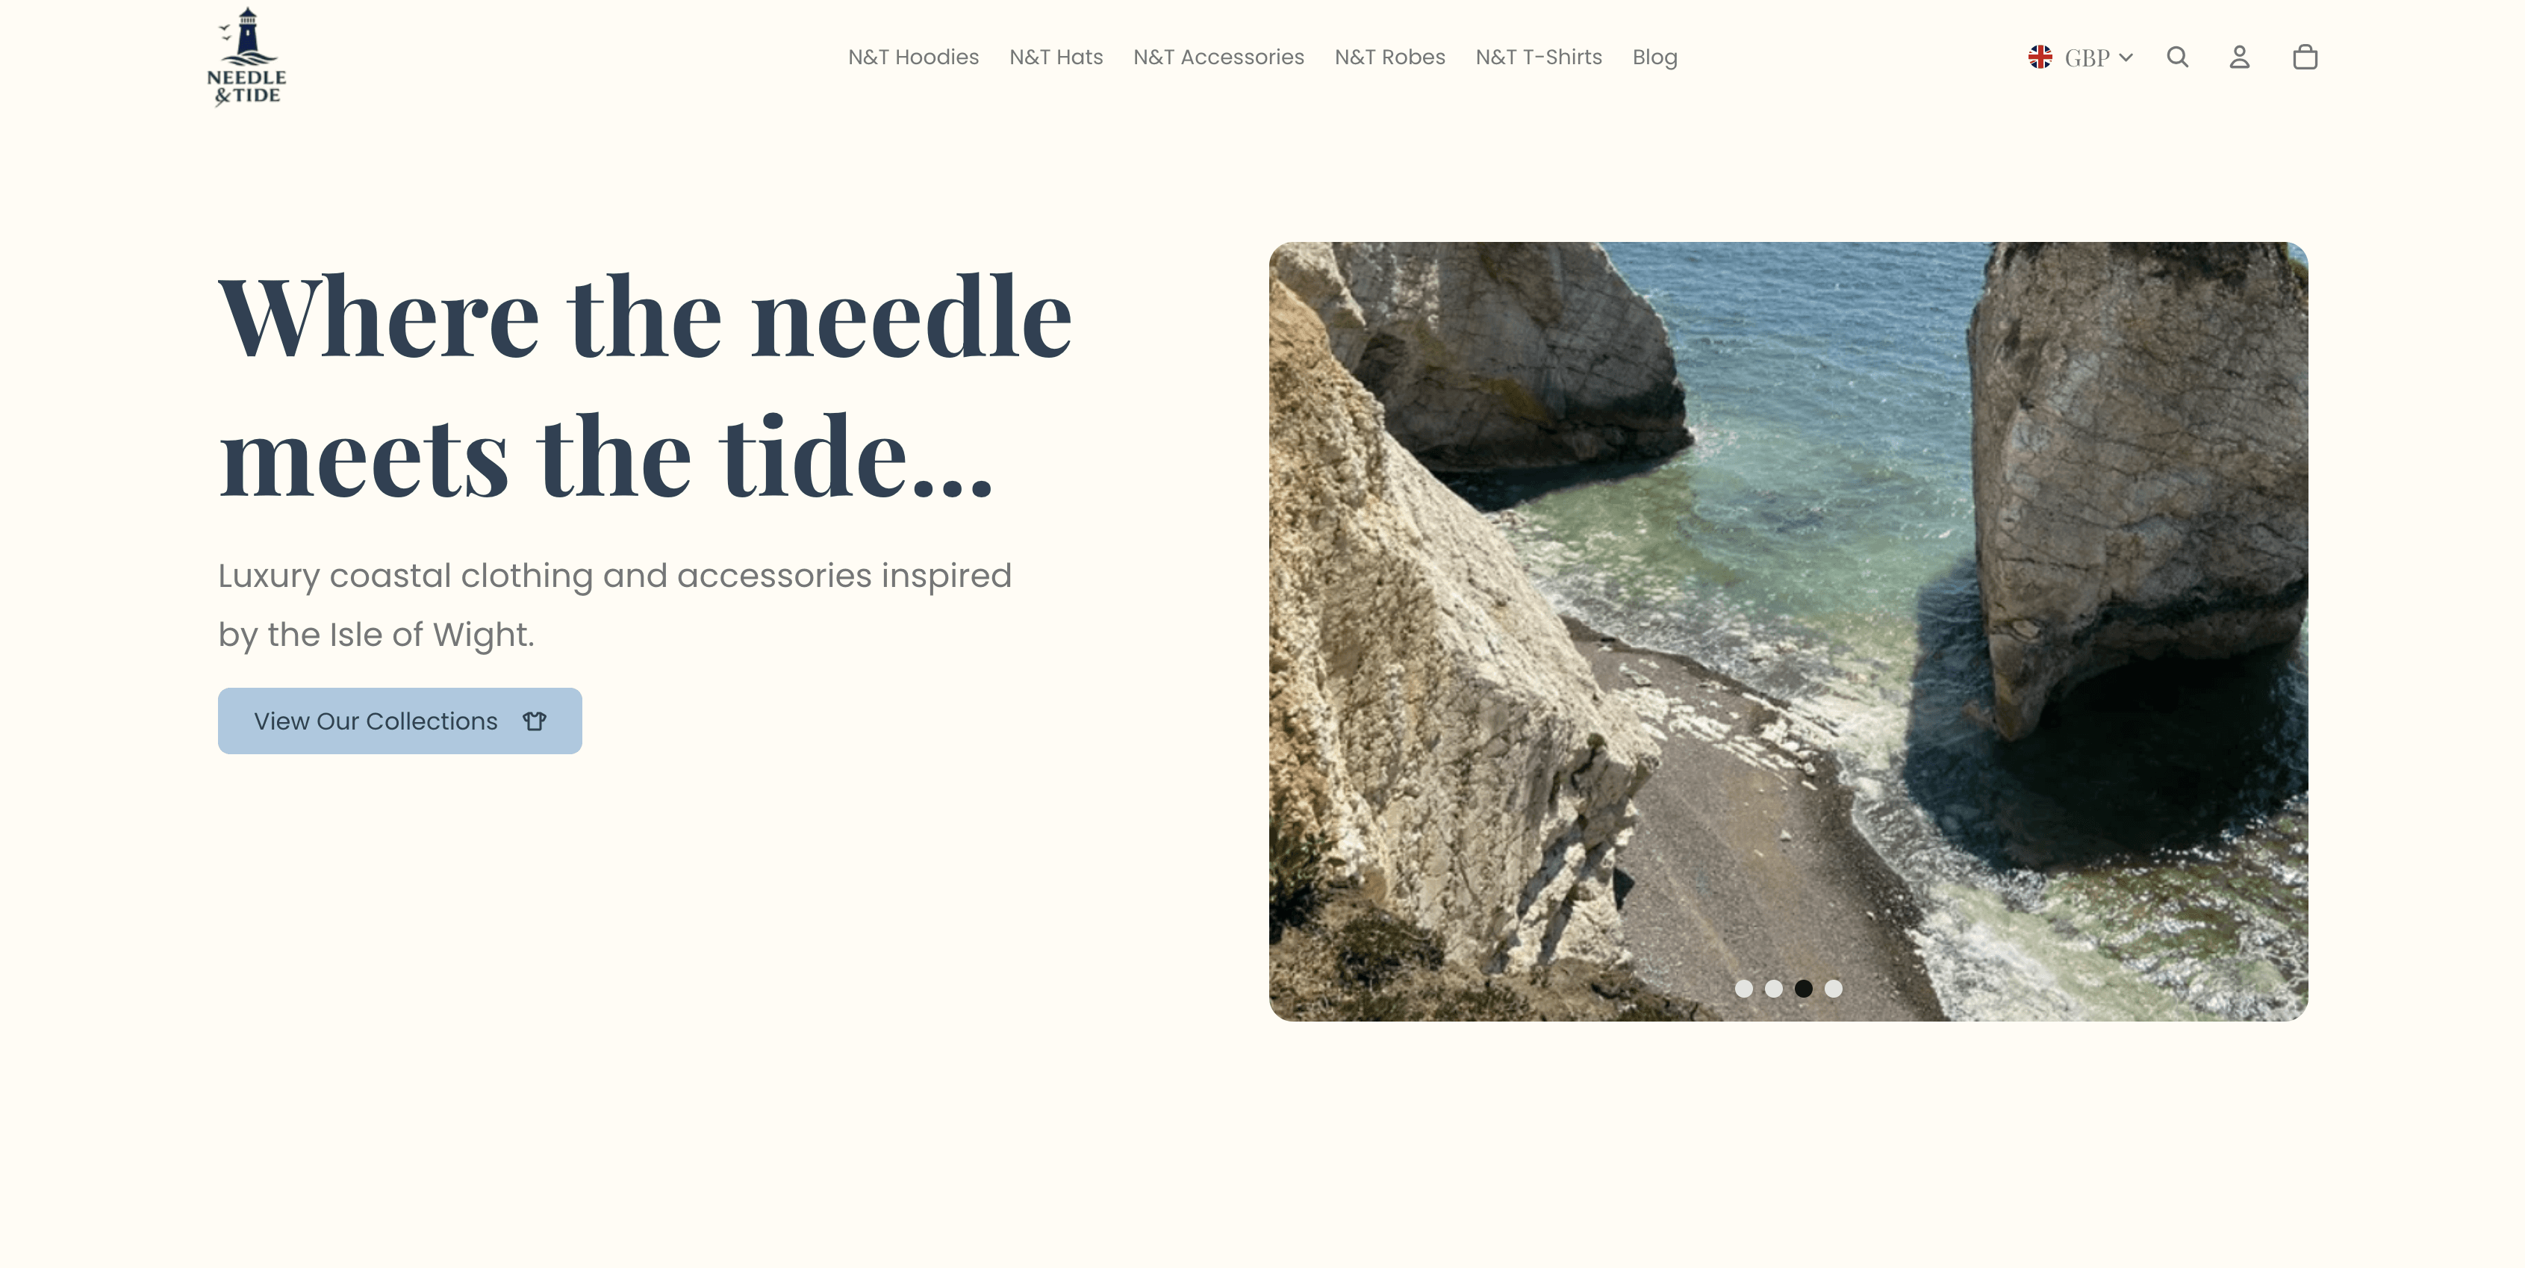Expand the GBP currency dropdown

(x=2081, y=57)
